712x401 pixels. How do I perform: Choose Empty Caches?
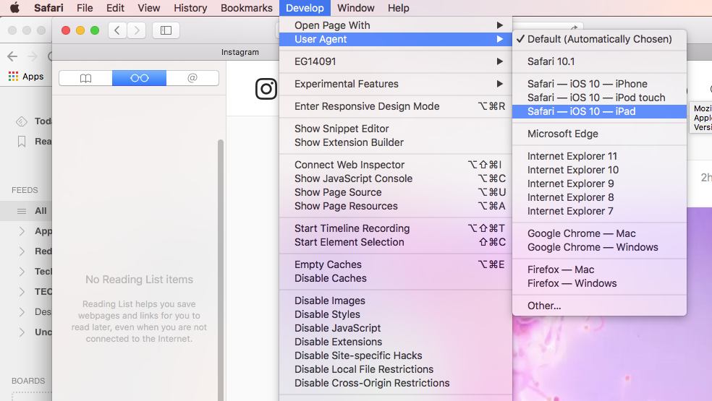(396, 264)
